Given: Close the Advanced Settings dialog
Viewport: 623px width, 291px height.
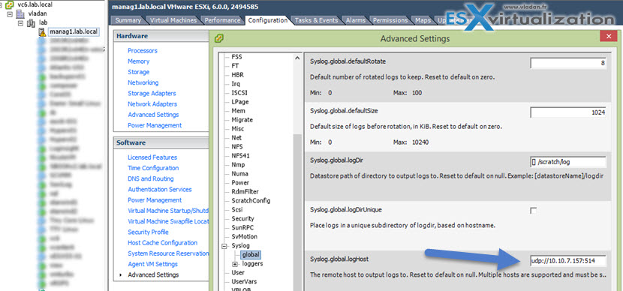Looking at the screenshot, I should point(608,37).
